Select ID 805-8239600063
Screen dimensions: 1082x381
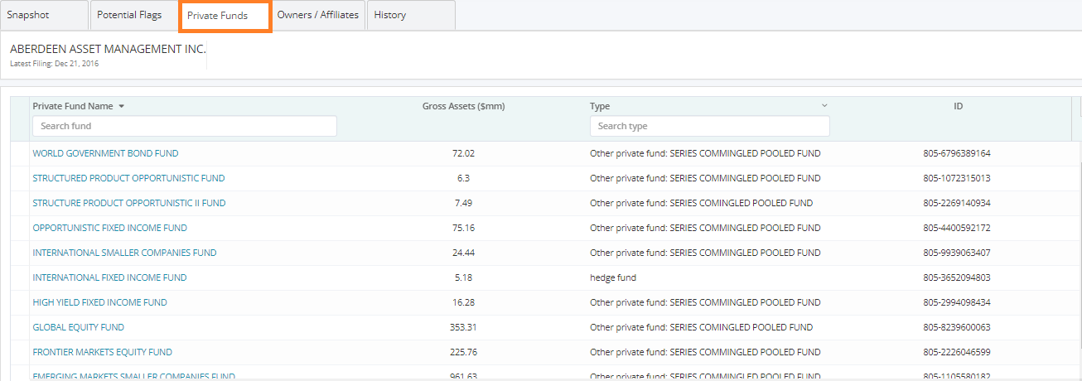pyautogui.click(x=957, y=327)
